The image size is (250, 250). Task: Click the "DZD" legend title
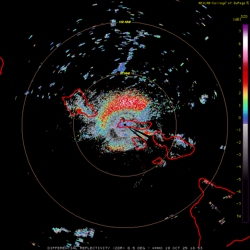click(x=244, y=17)
